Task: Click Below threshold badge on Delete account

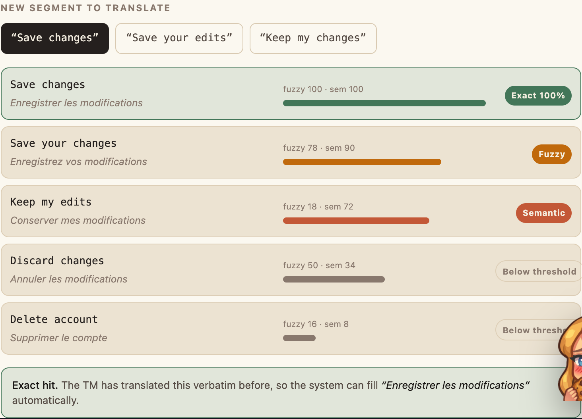Action: coord(529,330)
